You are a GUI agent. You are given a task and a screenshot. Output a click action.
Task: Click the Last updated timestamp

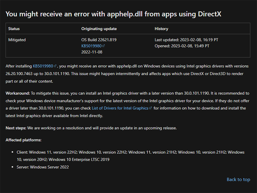186,40
